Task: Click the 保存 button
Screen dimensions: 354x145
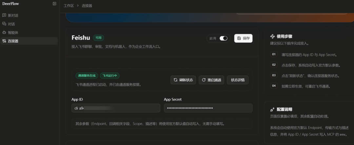Action: [x=243, y=38]
